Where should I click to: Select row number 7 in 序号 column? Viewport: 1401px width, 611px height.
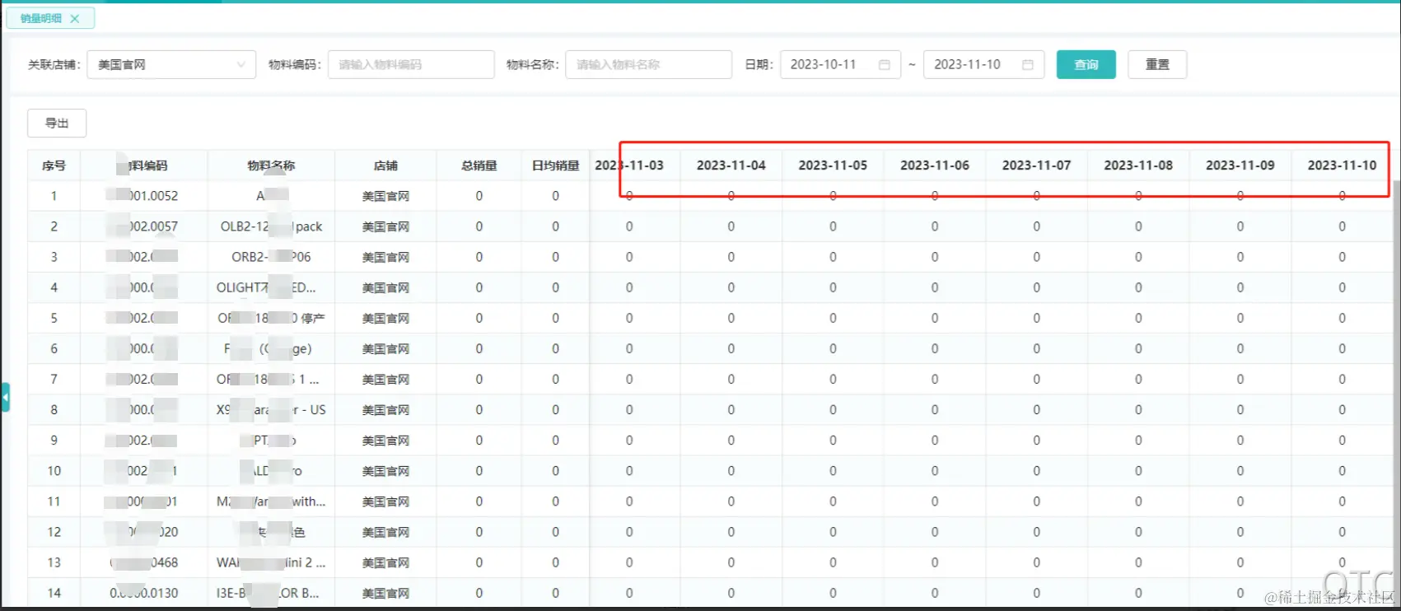[x=54, y=380]
